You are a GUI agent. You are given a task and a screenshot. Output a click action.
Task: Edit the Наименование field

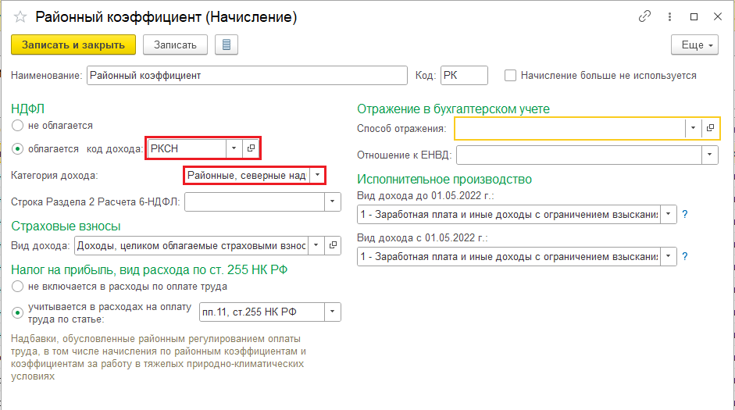[x=247, y=76]
